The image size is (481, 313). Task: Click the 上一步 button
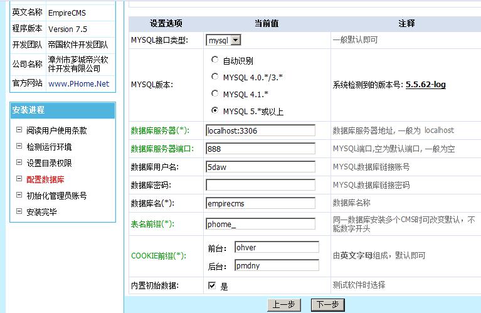click(283, 305)
